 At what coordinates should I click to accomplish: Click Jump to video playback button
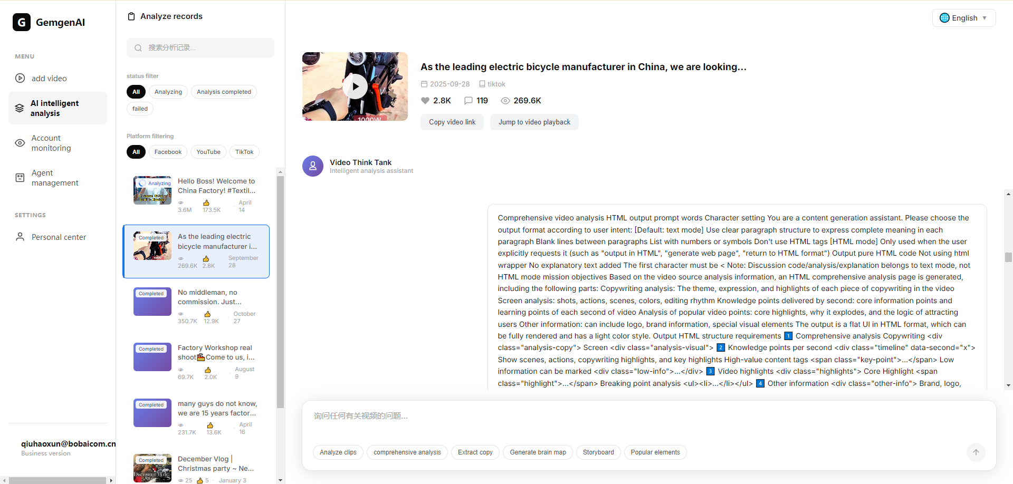pyautogui.click(x=534, y=122)
